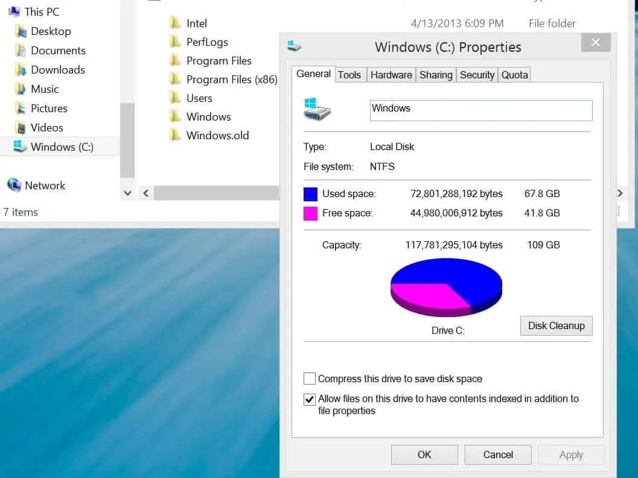Screen dimensions: 638x478
Task: Click the magenta Free space color swatch
Action: coord(310,213)
